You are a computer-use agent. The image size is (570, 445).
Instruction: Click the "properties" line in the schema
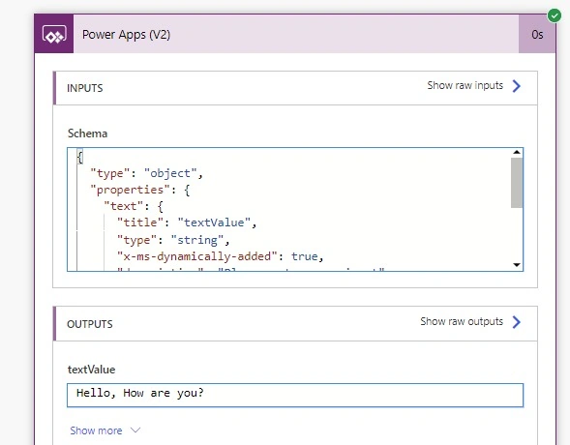140,190
